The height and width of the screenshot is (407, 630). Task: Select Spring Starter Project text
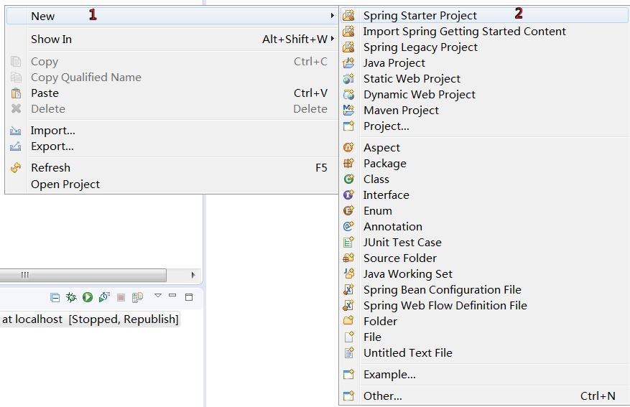[420, 16]
